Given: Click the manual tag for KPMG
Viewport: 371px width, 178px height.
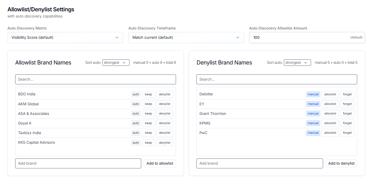Looking at the screenshot, I should (x=313, y=123).
